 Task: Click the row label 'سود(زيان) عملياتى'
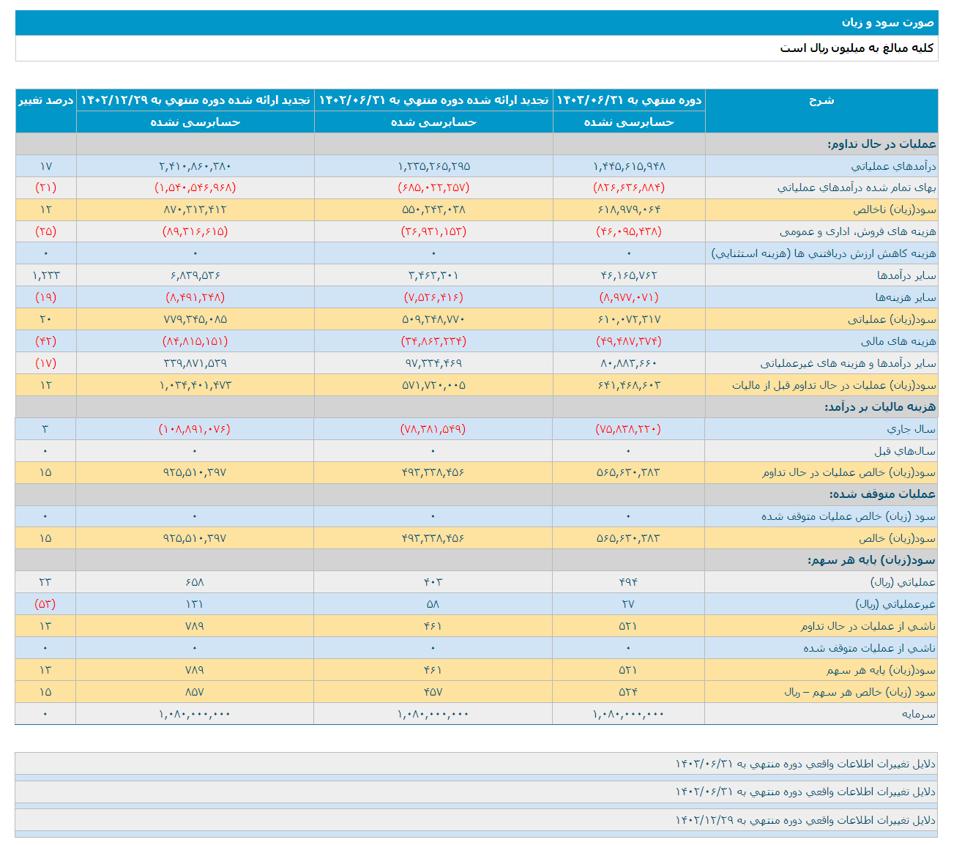(892, 320)
